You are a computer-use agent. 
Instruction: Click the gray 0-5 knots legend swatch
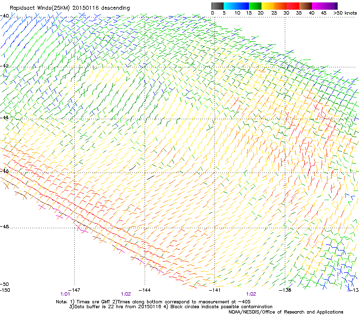[x=217, y=6]
